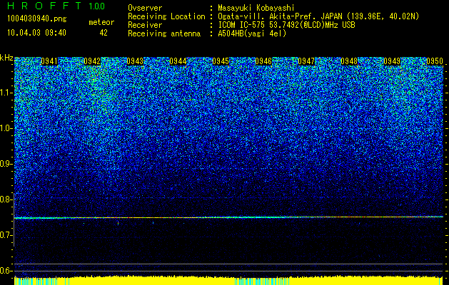
Task: Click the HROFFT title text
Action: tap(45, 6)
